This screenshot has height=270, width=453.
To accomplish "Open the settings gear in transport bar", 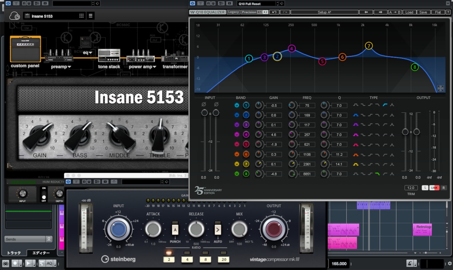I will (x=450, y=264).
